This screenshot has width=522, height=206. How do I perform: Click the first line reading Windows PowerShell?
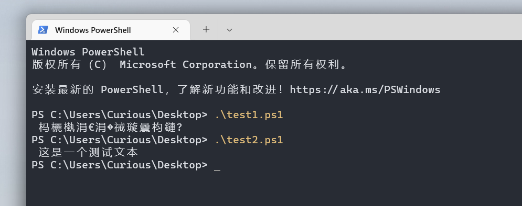pyautogui.click(x=88, y=52)
